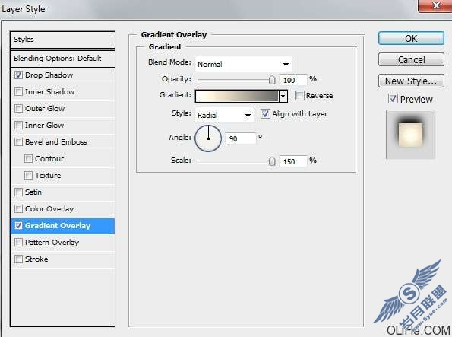Enable the Inner Shadow checkbox

(x=18, y=92)
